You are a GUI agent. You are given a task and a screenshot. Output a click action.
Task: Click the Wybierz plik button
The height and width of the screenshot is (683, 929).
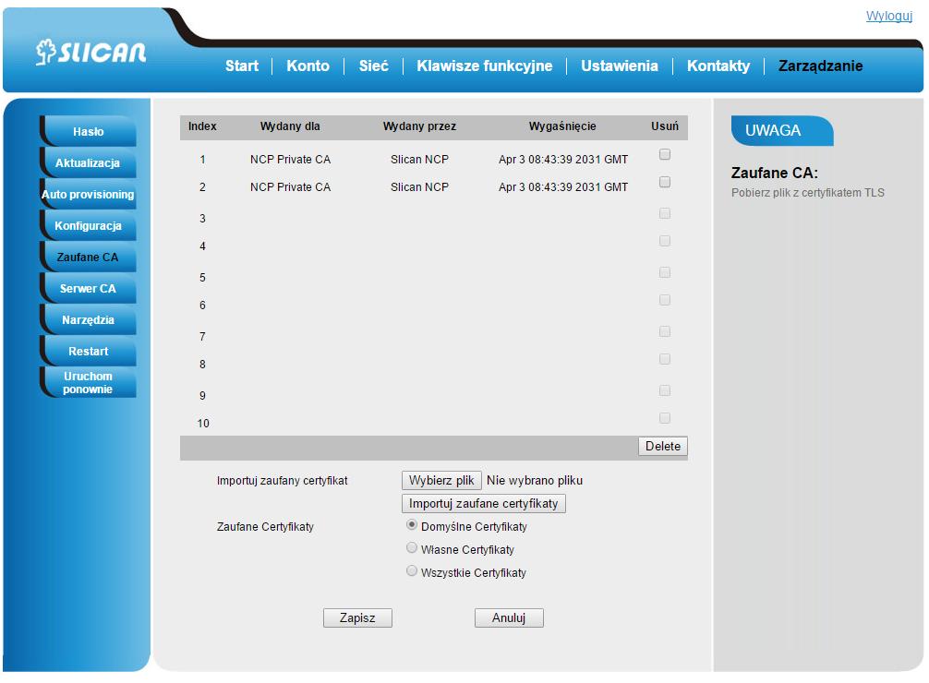coord(441,481)
